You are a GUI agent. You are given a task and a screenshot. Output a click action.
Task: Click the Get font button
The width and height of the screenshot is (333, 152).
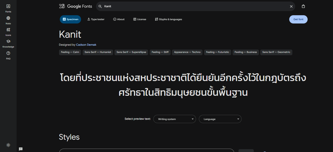coord(298,19)
